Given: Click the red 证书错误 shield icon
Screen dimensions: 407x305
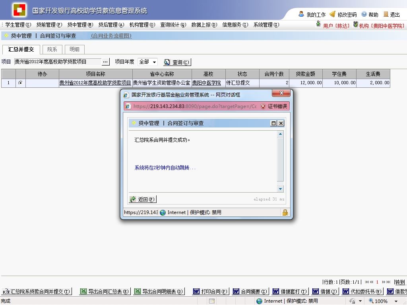Looking at the screenshot, I should tap(263, 106).
